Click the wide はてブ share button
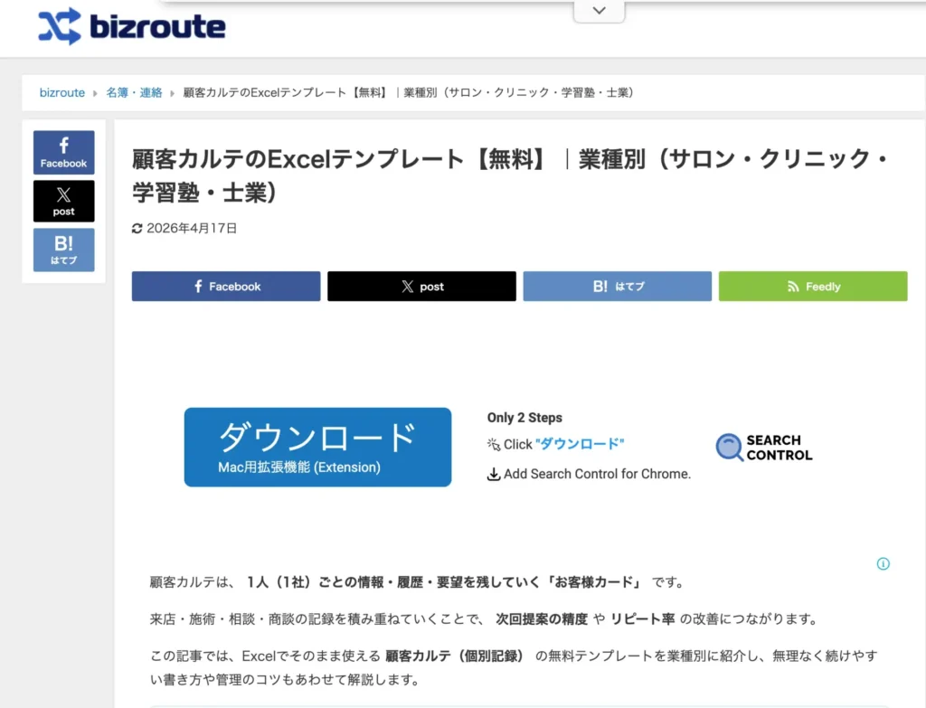The image size is (926, 708). click(617, 287)
